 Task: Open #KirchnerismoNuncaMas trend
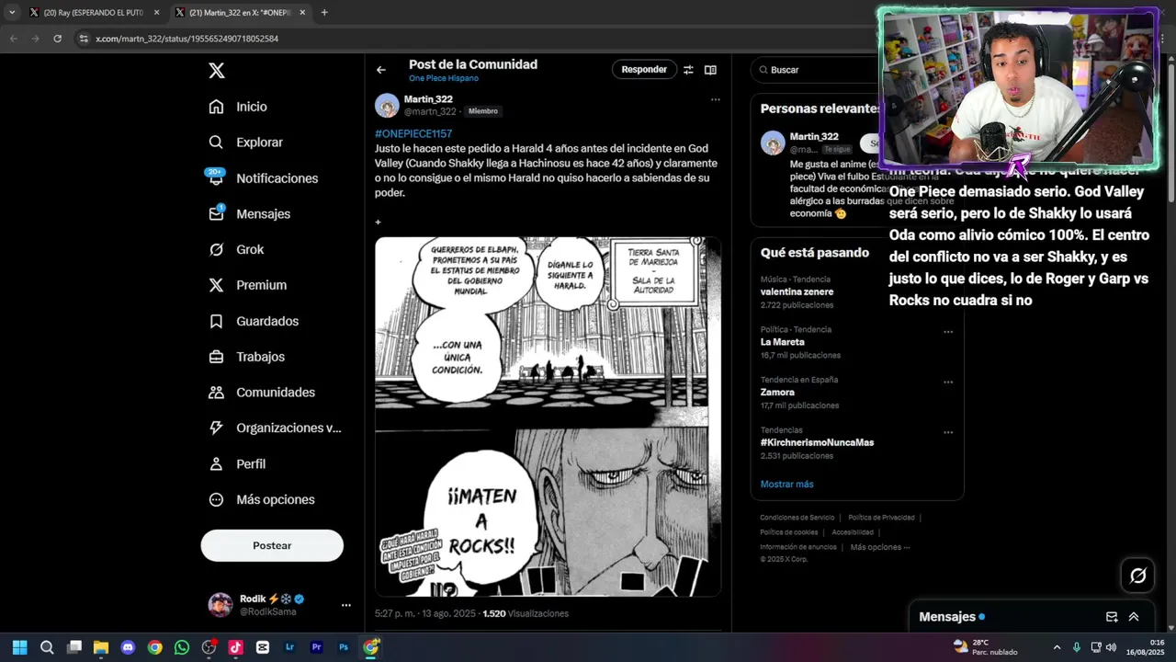(x=817, y=442)
